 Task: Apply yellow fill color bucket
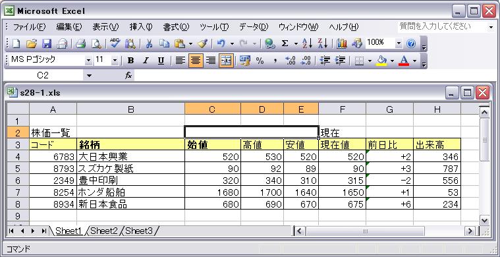[x=381, y=61]
